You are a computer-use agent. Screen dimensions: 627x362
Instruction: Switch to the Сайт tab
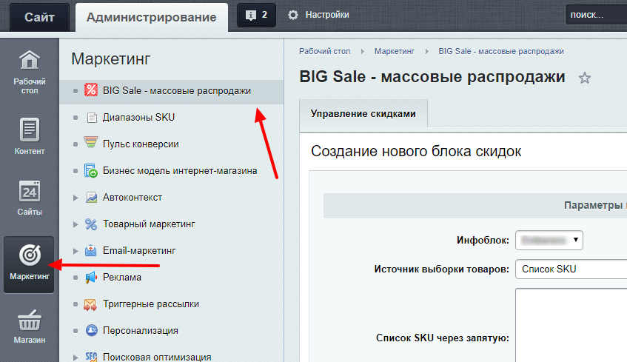click(39, 17)
